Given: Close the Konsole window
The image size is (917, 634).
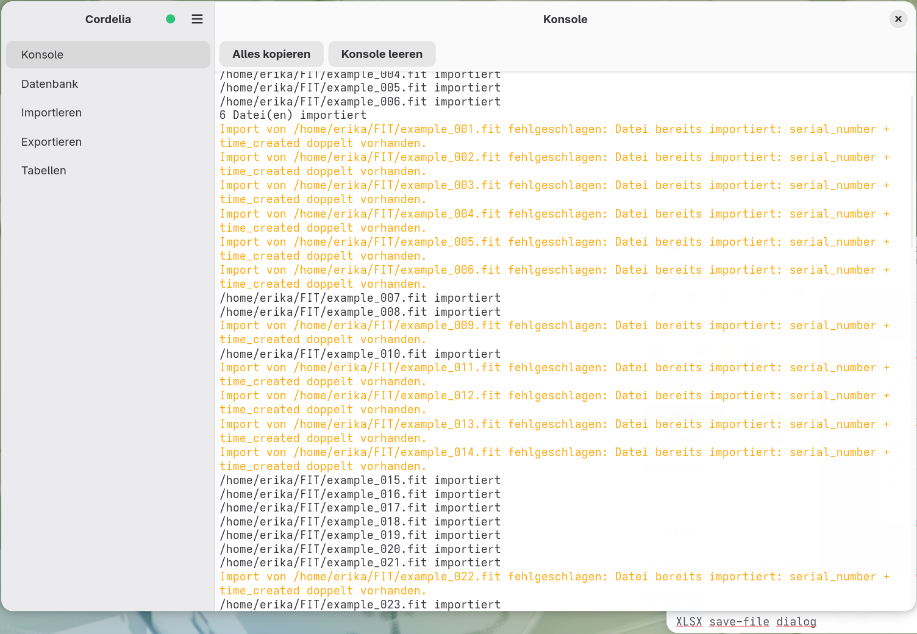Looking at the screenshot, I should point(898,19).
